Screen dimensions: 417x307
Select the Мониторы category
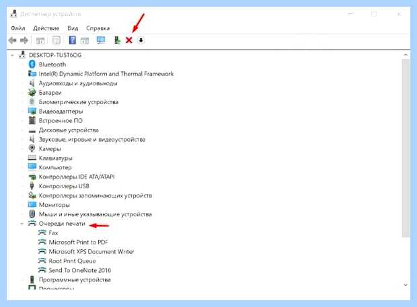tap(54, 205)
